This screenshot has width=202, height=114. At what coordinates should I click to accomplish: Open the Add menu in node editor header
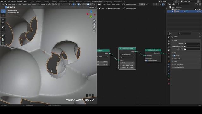coord(114,4)
